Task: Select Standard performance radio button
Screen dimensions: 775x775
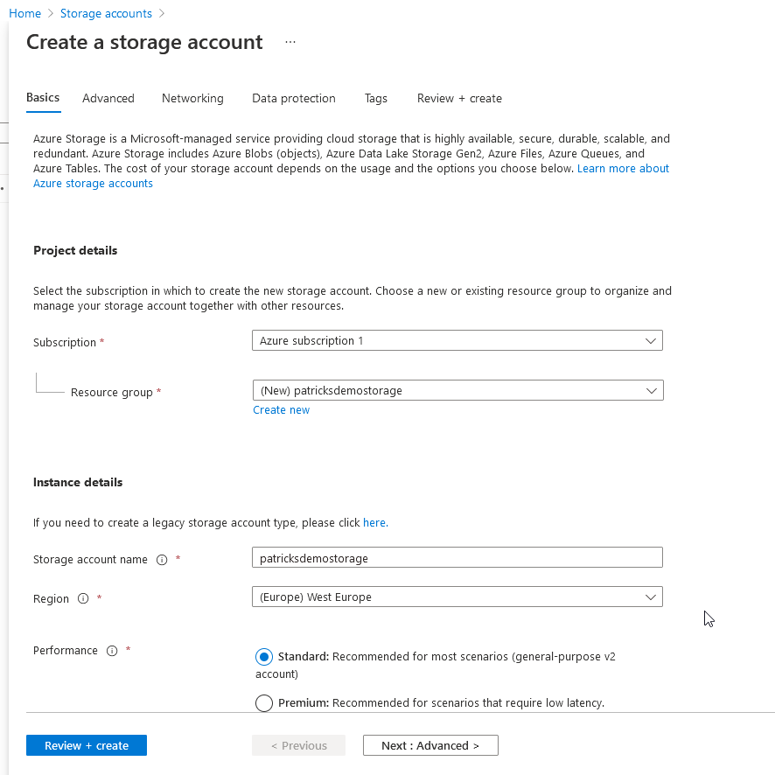Action: pos(264,657)
